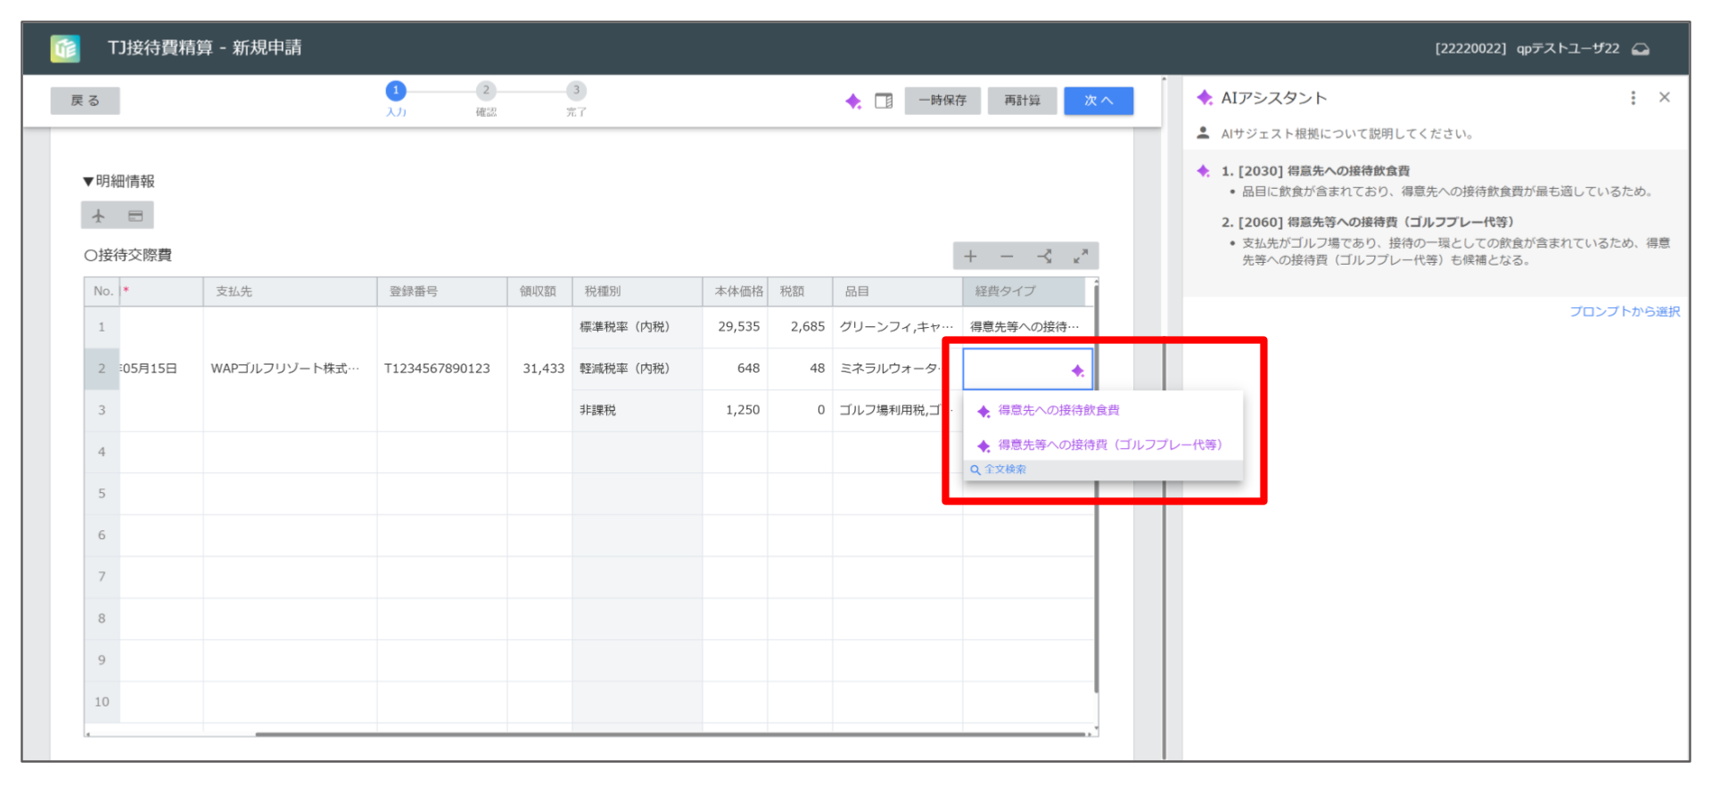Viewport: 1711px width, 786px height.
Task: Click the split/branch row icon
Action: (x=1044, y=257)
